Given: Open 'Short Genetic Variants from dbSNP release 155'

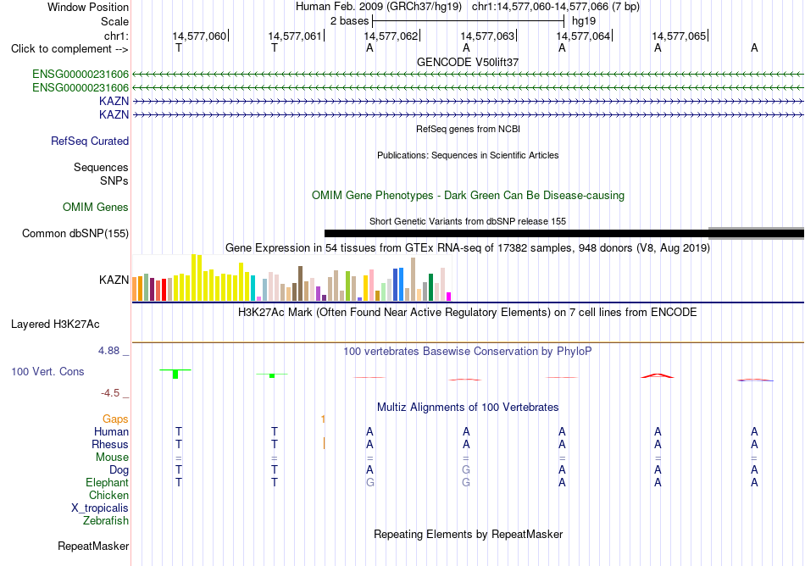Looking at the screenshot, I should click(x=468, y=221).
